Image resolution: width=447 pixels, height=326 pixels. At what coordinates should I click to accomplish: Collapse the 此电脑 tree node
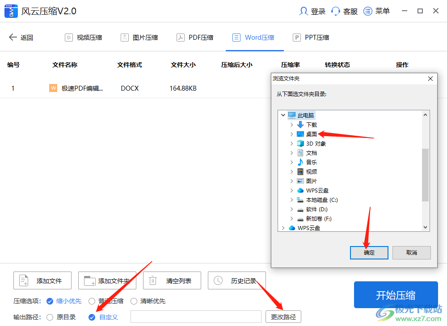pyautogui.click(x=283, y=115)
